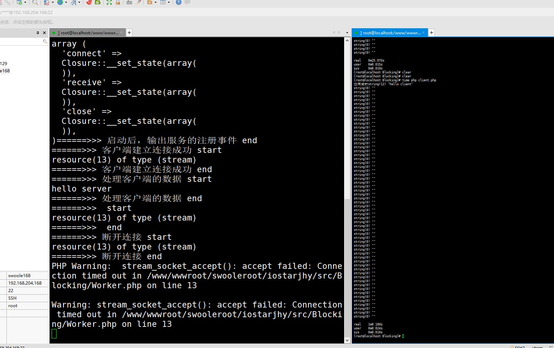
Task: Expand the globe encoding dropdown arrow
Action: tap(66, 3)
